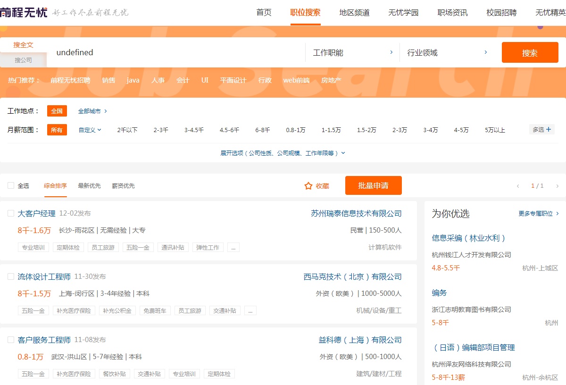The image size is (566, 385).
Task: Check the 客户服务工程师 job checkbox
Action: 11,340
